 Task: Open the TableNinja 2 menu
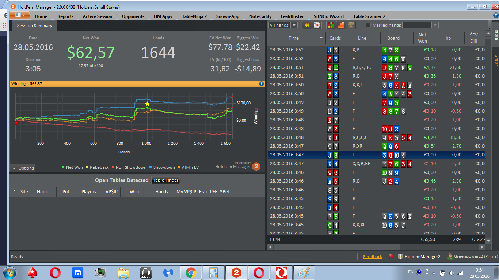[194, 16]
